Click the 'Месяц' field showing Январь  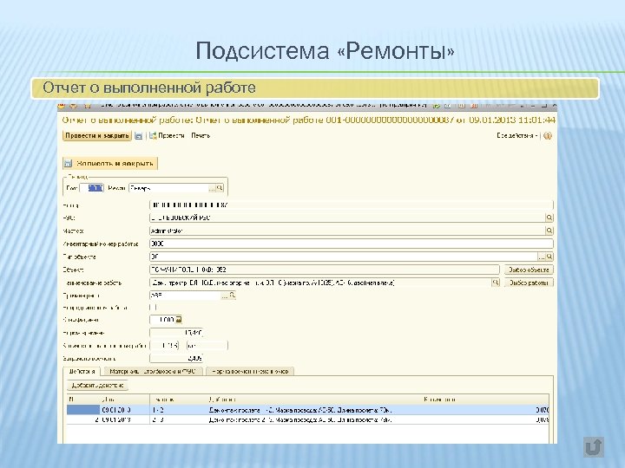pos(168,188)
